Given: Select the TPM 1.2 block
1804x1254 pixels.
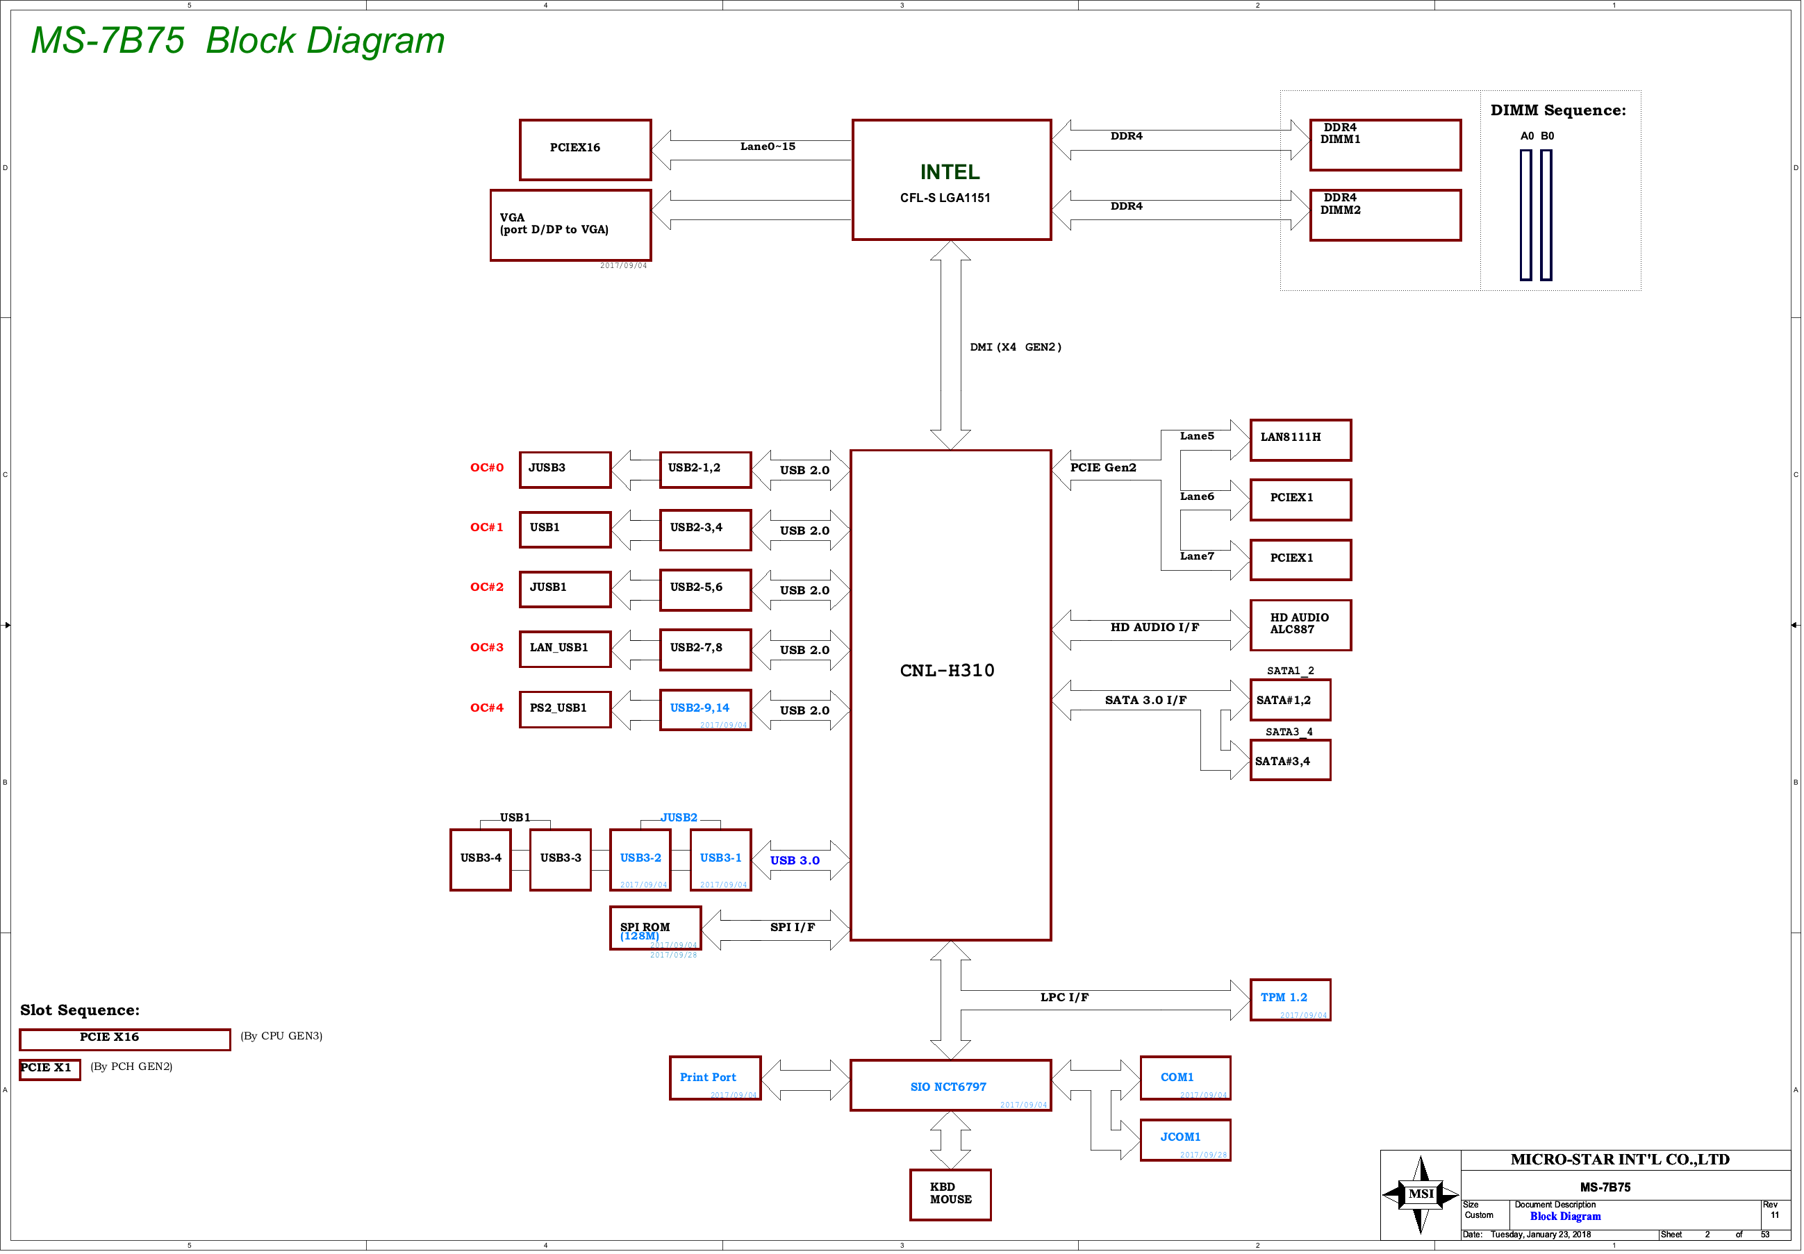Looking at the screenshot, I should click(x=1290, y=1001).
